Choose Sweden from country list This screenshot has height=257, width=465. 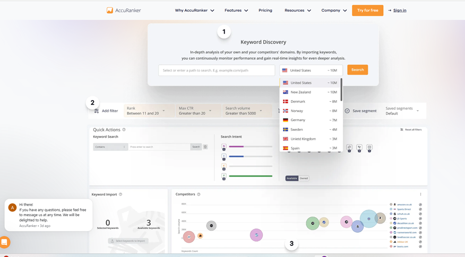click(310, 129)
